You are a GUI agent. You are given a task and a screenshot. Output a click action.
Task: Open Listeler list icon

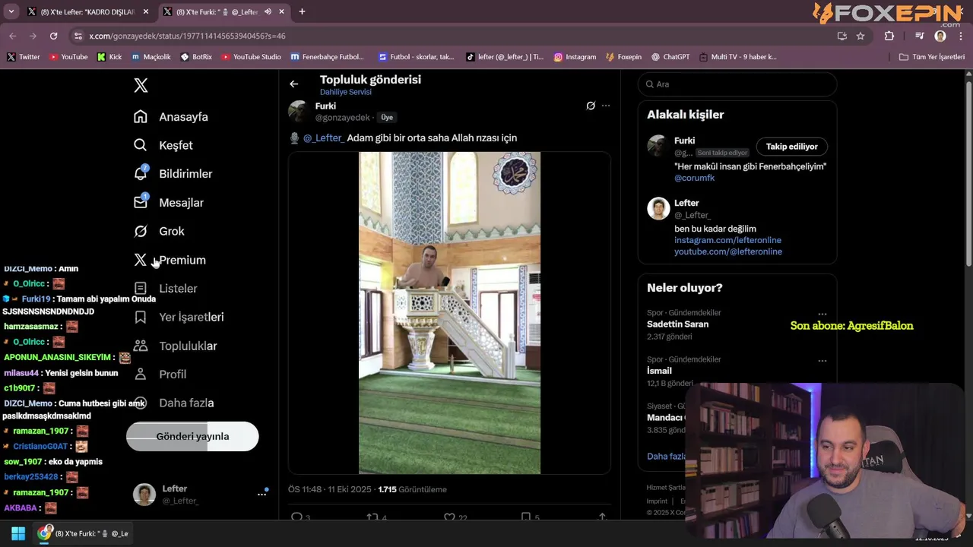[x=141, y=288]
